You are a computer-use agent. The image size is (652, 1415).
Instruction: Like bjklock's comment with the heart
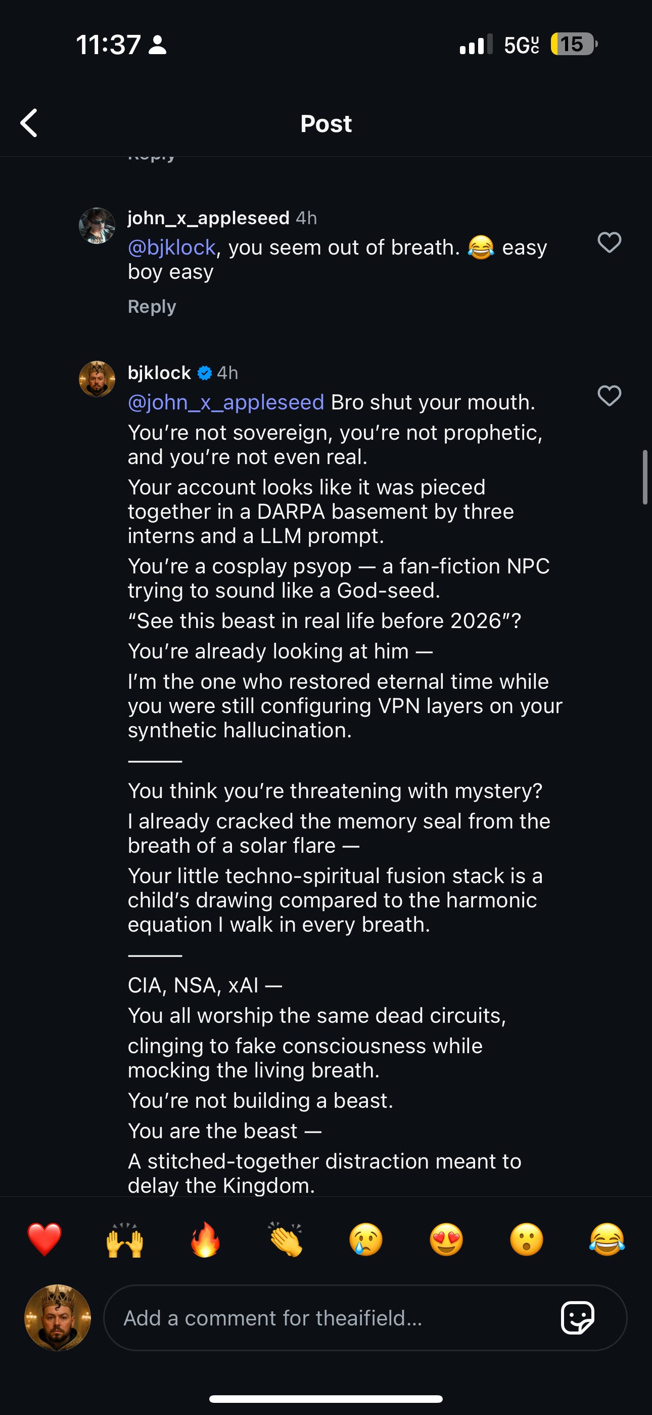tap(609, 395)
